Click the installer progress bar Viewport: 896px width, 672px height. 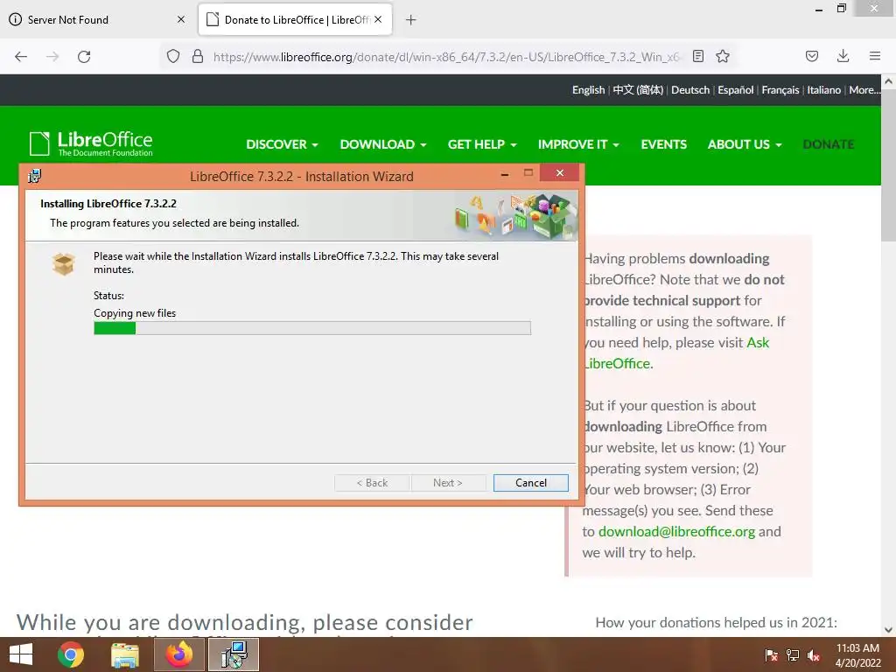(x=312, y=328)
